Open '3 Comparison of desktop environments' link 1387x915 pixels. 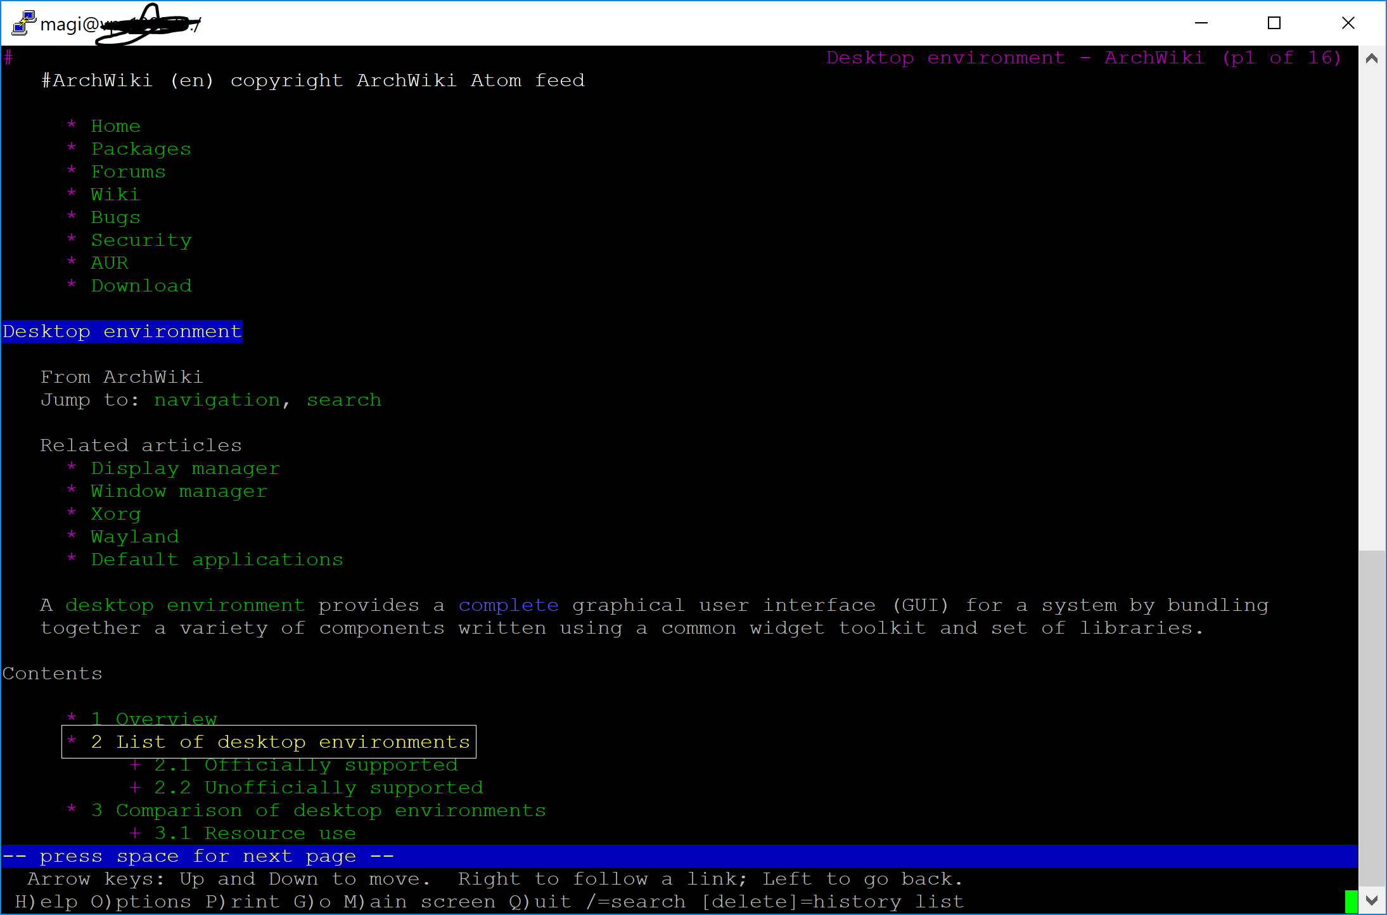coord(318,810)
